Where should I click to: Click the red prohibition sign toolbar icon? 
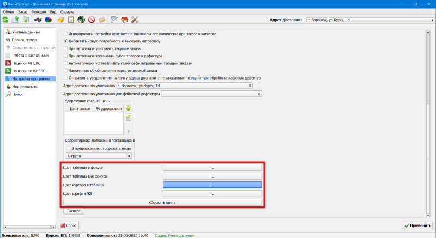[92, 20]
